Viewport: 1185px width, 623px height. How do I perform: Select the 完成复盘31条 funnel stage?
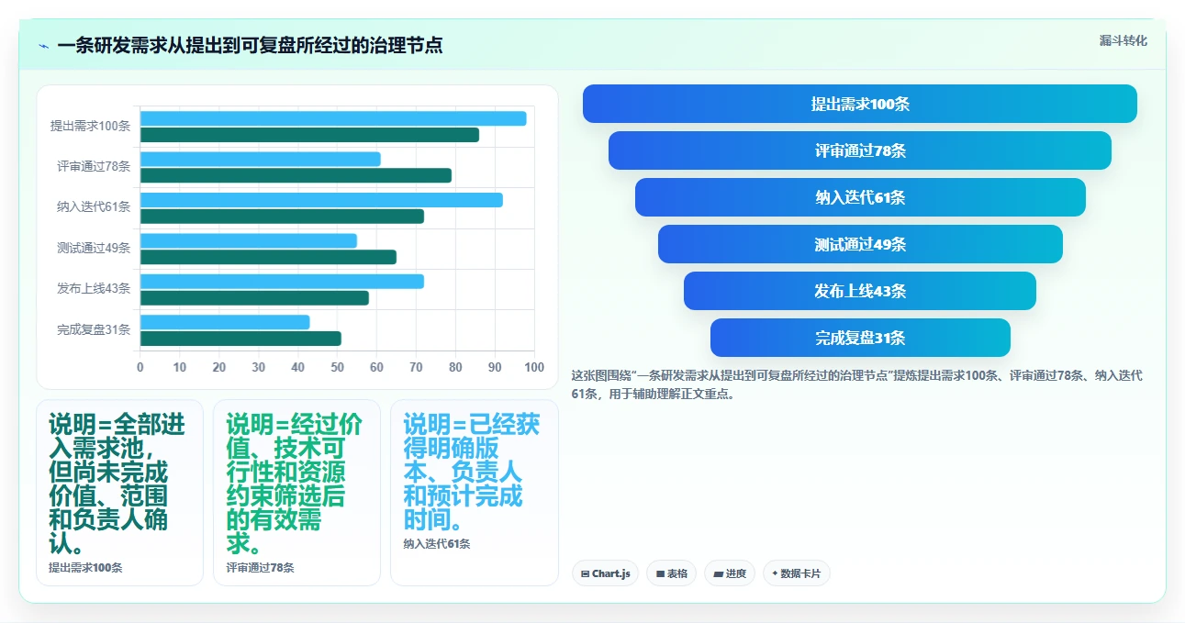tap(860, 338)
